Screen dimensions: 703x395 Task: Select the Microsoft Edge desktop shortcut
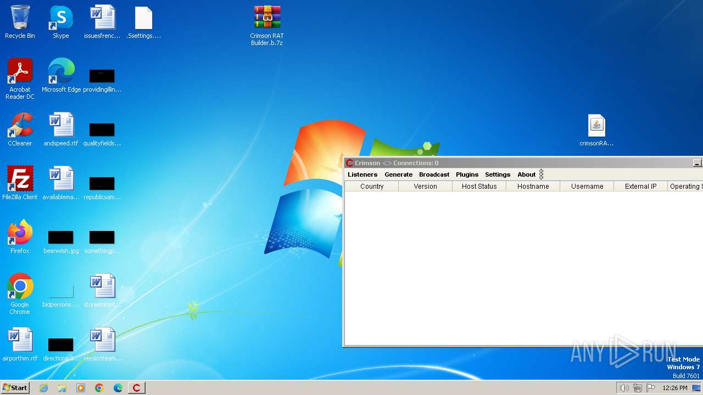61,76
